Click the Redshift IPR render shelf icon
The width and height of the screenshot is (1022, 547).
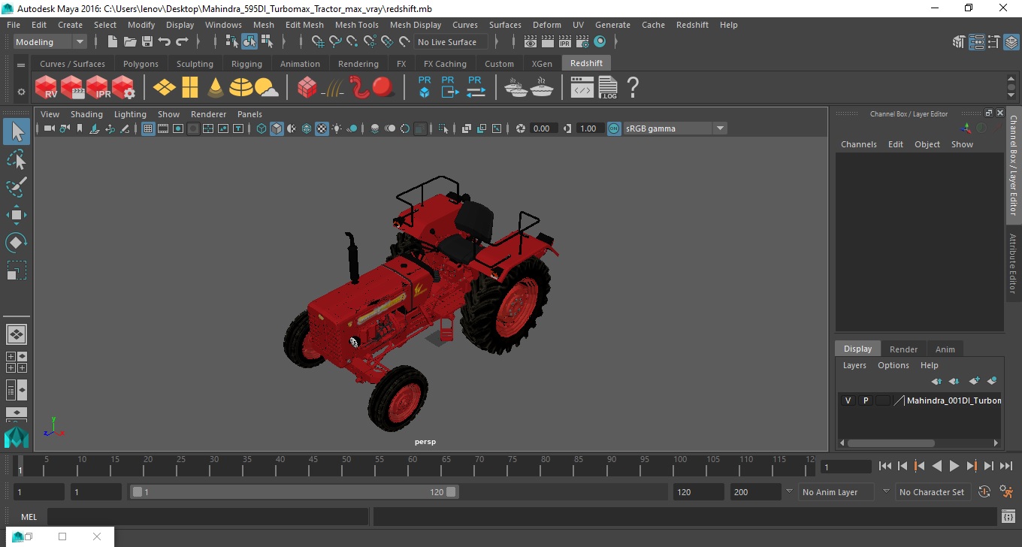pos(98,88)
